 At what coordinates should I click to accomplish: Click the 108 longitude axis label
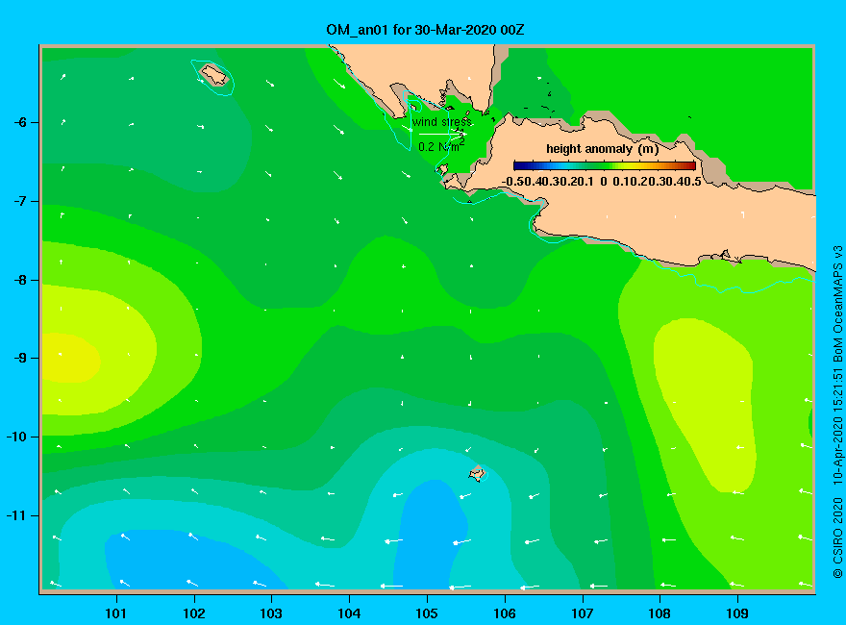pyautogui.click(x=659, y=613)
